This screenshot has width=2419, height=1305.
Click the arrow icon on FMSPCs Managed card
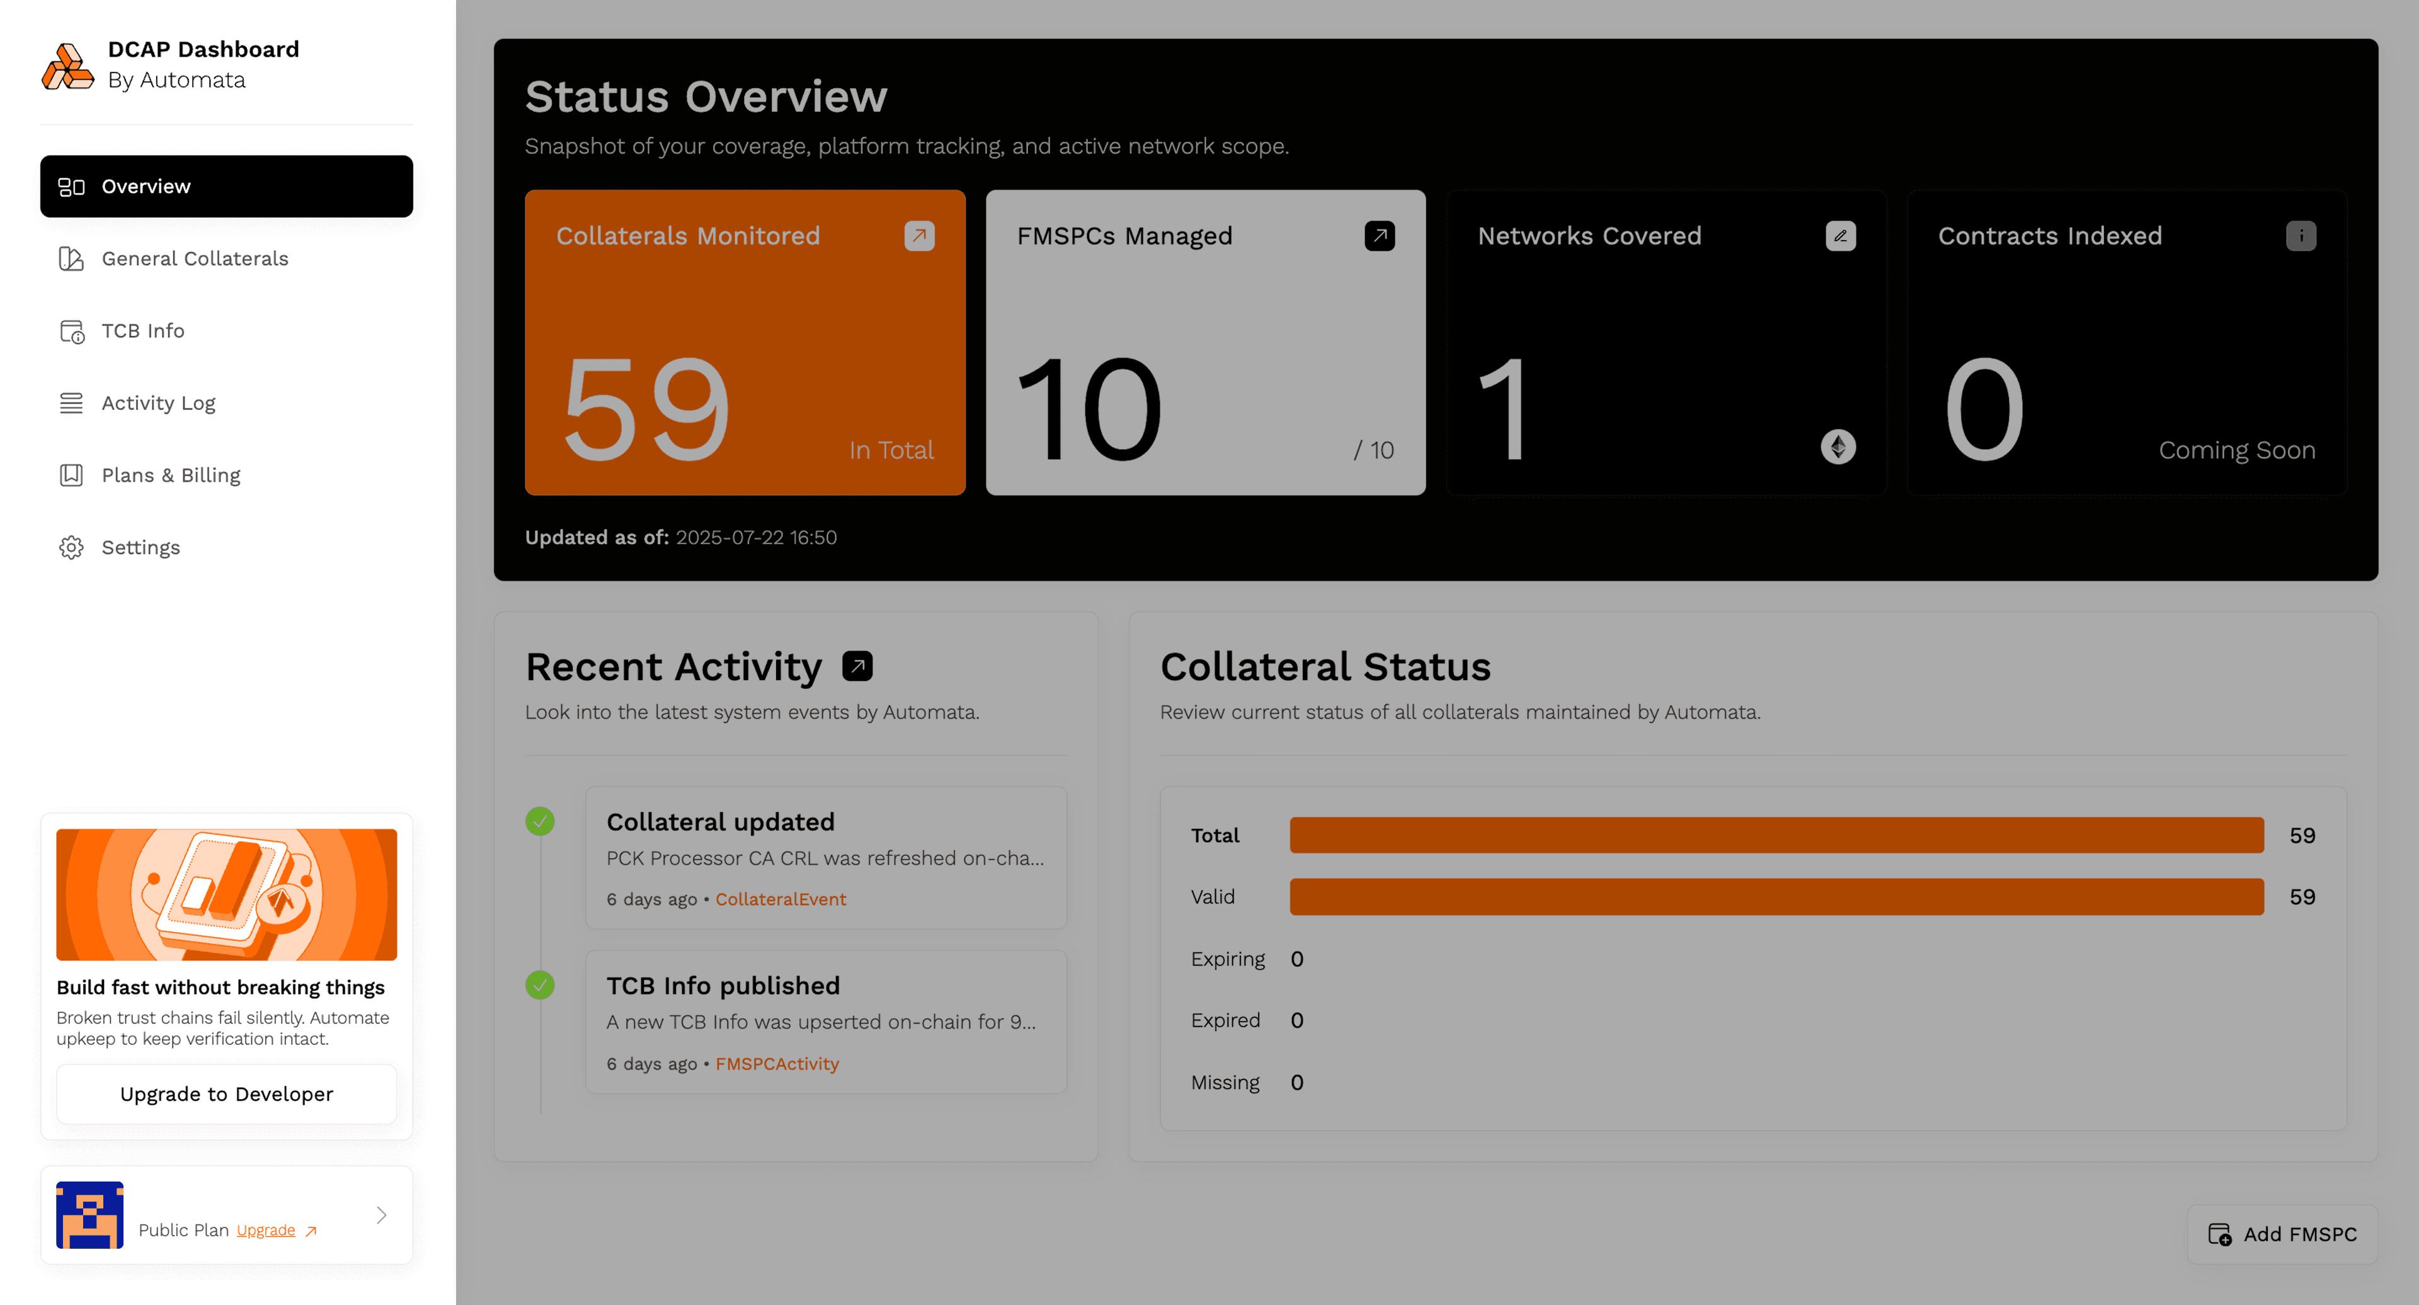(x=1378, y=236)
